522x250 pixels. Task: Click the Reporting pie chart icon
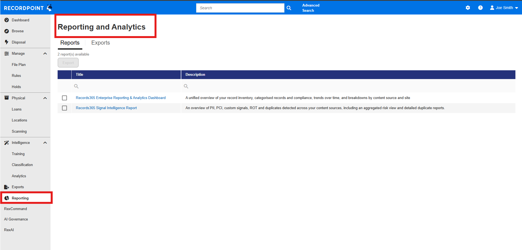7,198
